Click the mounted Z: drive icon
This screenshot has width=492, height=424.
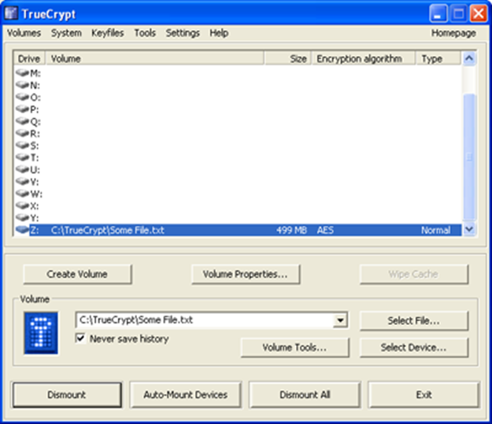(x=22, y=230)
